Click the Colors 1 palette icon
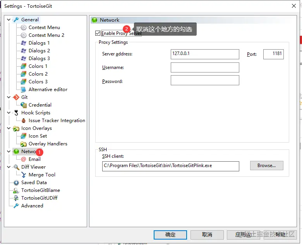Viewport: 302px width, 245px height. (24, 66)
